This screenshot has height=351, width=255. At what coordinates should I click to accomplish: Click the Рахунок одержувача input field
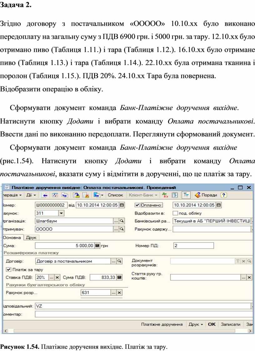click(x=212, y=229)
